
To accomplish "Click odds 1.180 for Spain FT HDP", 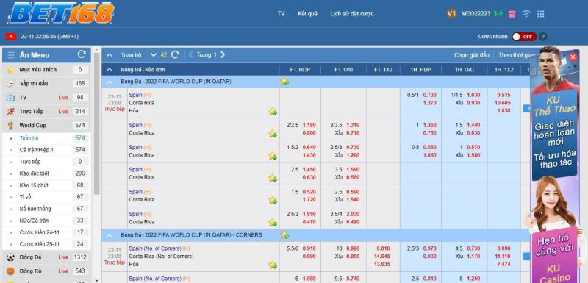I will (309, 125).
